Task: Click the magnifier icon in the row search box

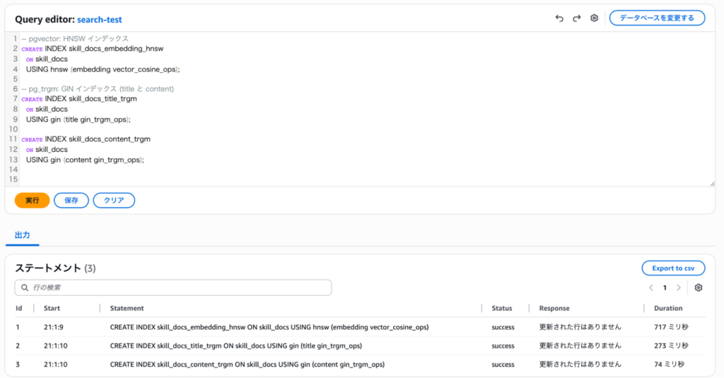Action: pyautogui.click(x=25, y=288)
